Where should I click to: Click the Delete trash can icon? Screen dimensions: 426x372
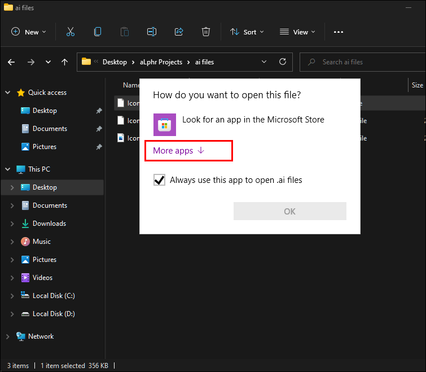coord(206,32)
